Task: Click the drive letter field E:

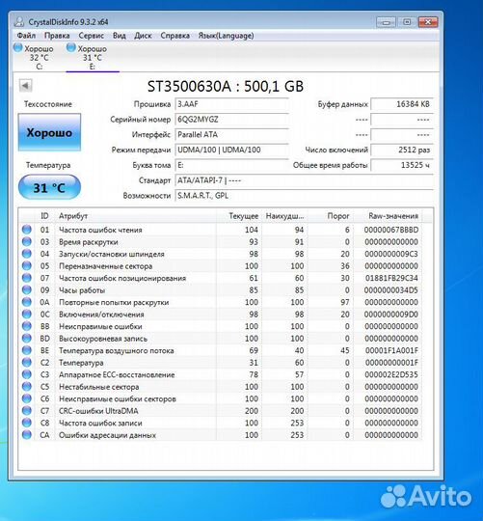Action: [231, 165]
